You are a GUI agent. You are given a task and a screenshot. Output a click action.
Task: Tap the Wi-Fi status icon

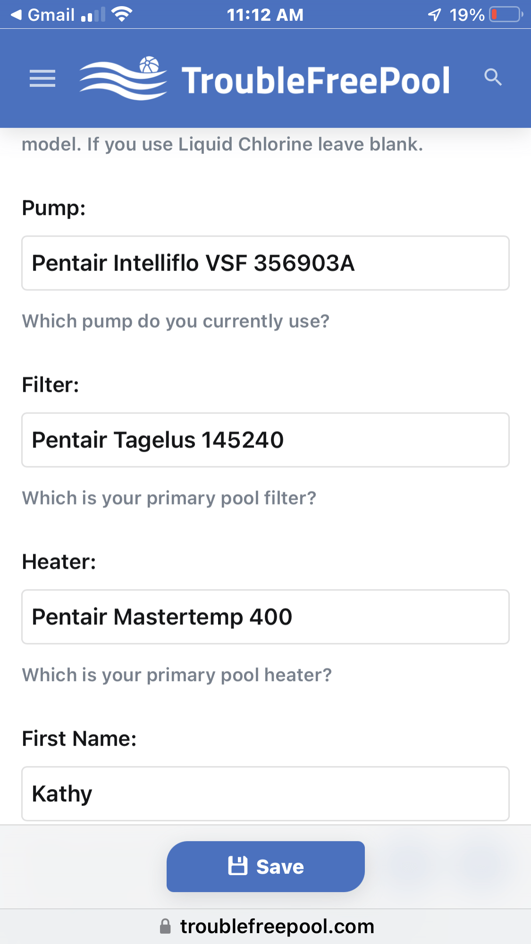point(122,14)
